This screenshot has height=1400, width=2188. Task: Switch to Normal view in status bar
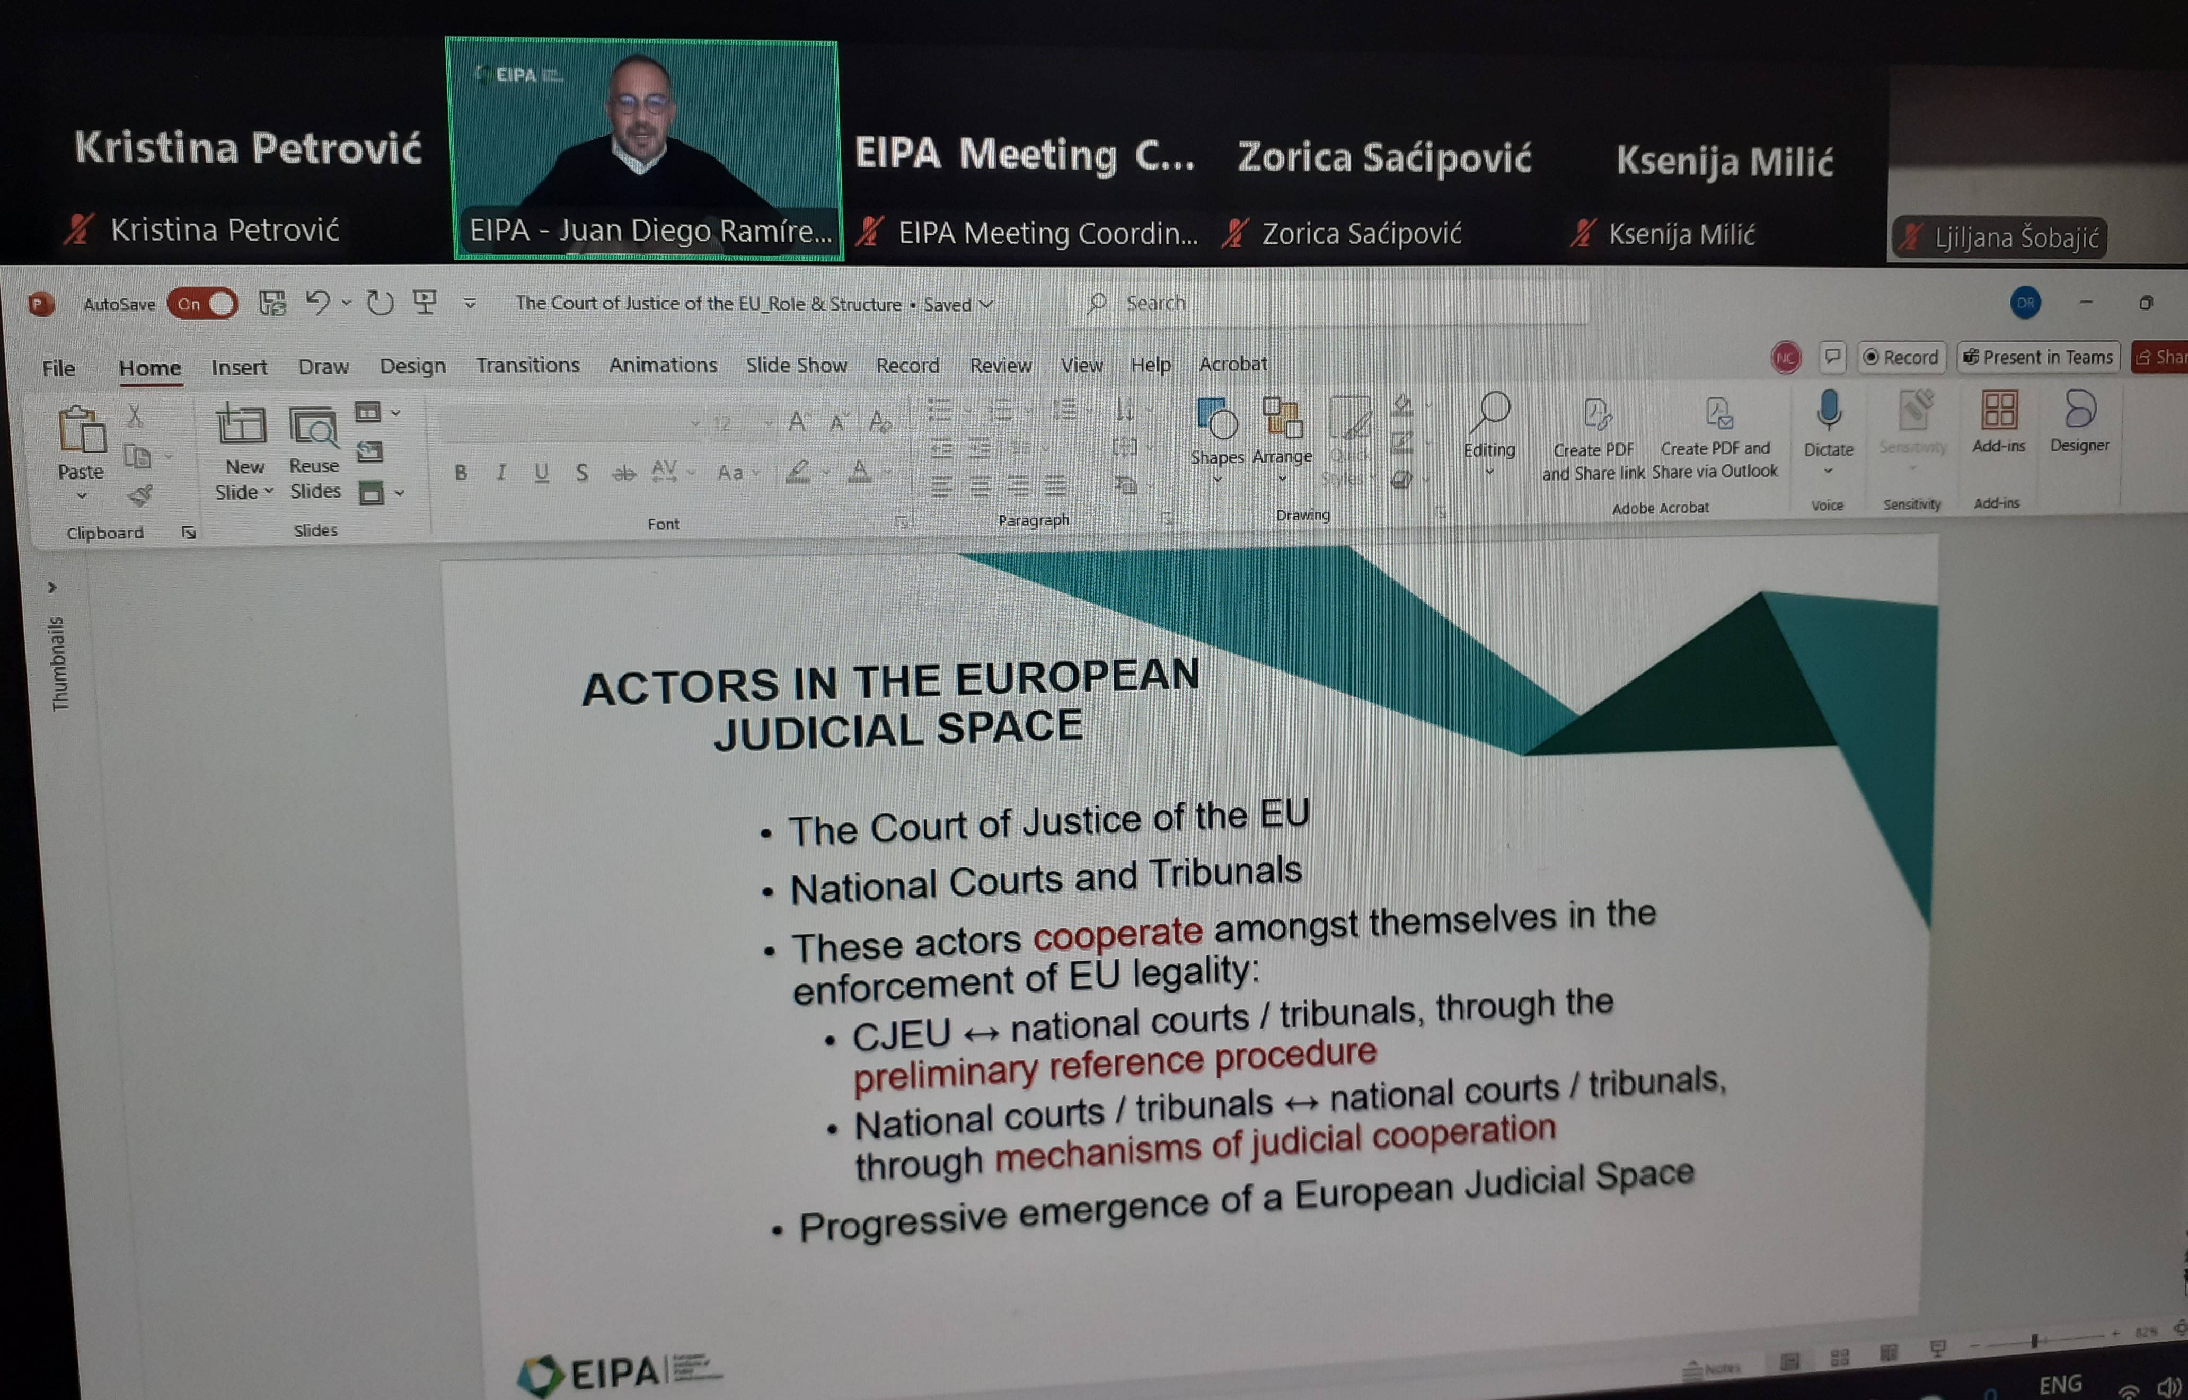point(1789,1362)
